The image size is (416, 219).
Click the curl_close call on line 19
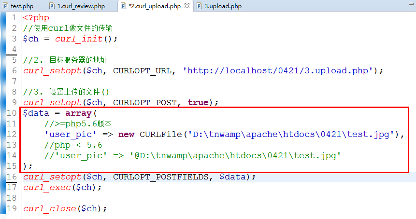point(50,209)
